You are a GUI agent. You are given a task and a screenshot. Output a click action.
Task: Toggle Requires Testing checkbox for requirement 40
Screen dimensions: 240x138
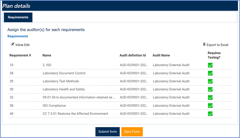pyautogui.click(x=210, y=114)
